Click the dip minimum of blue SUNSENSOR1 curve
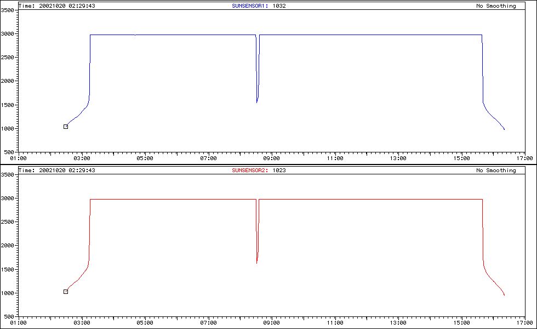 [x=257, y=103]
